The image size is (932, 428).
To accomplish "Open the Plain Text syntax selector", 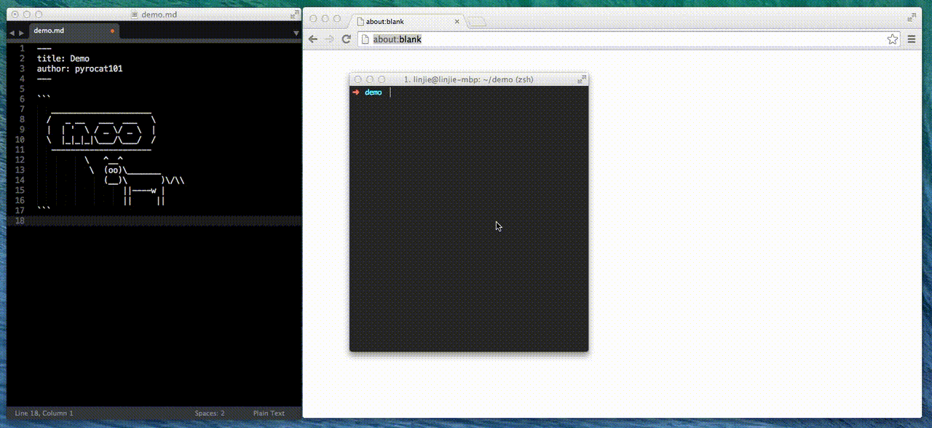I will [x=269, y=413].
